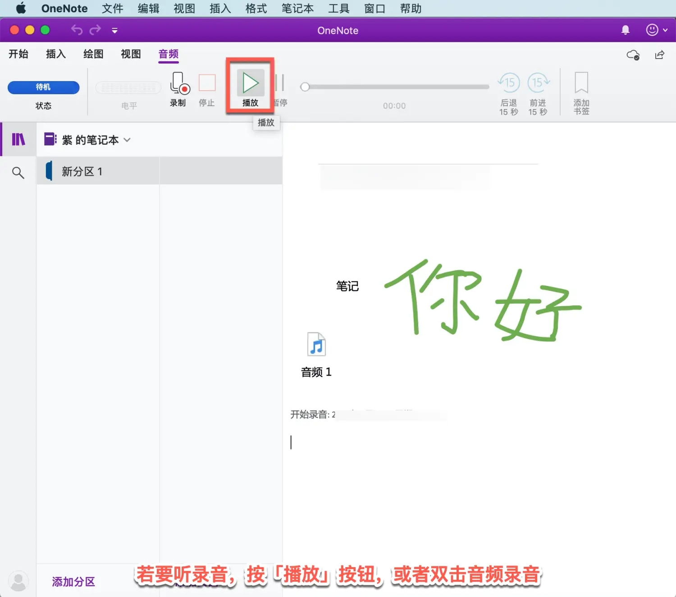Open the notebook library sidebar icon
Viewport: 676px width, 597px height.
(x=18, y=139)
